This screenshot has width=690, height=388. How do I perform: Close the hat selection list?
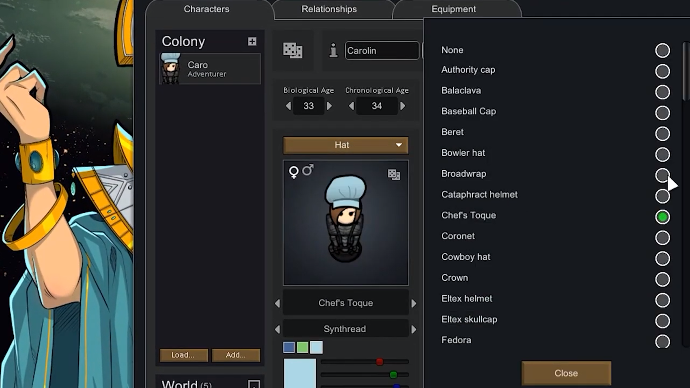tap(566, 373)
